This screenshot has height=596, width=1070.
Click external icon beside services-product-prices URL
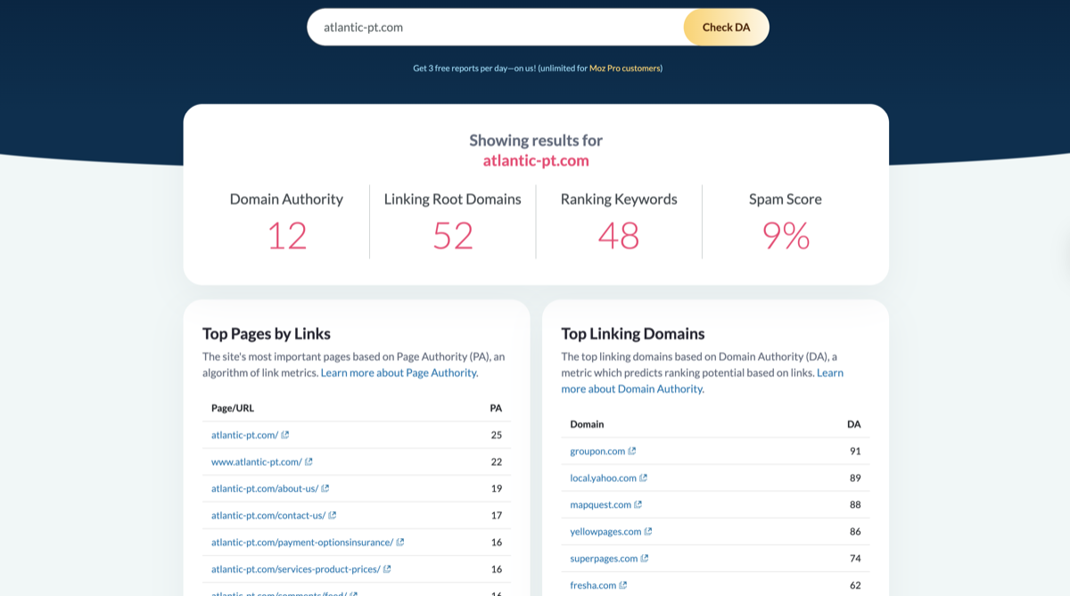coord(387,568)
